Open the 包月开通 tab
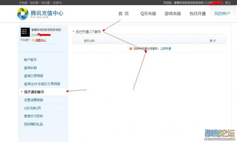This screenshot has width=237, height=142. [197, 14]
